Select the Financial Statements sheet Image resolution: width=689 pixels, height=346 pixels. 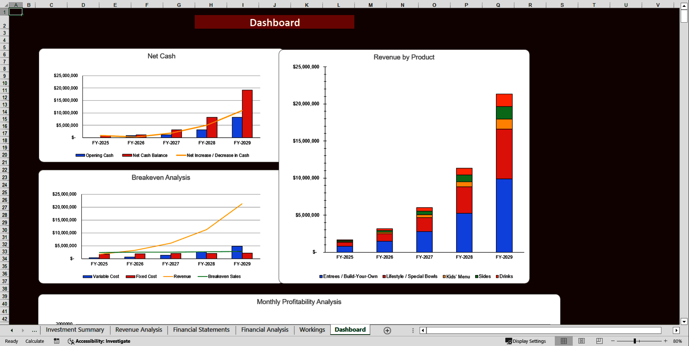(x=201, y=330)
